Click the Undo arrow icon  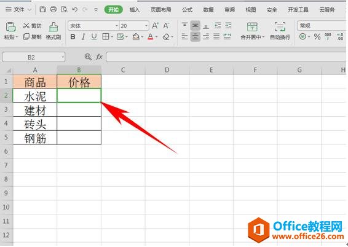(x=75, y=10)
